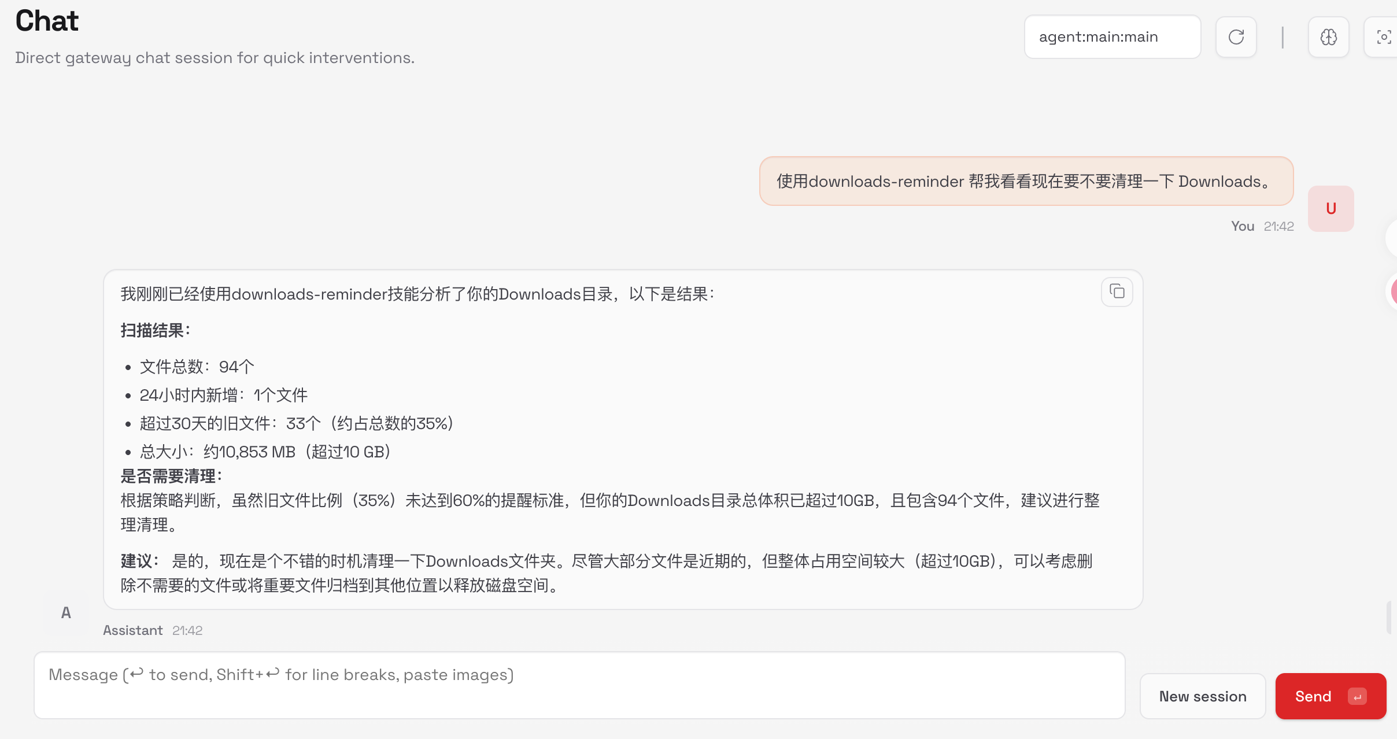1397x739 pixels.
Task: Click the user avatar marked U
Action: [1329, 208]
